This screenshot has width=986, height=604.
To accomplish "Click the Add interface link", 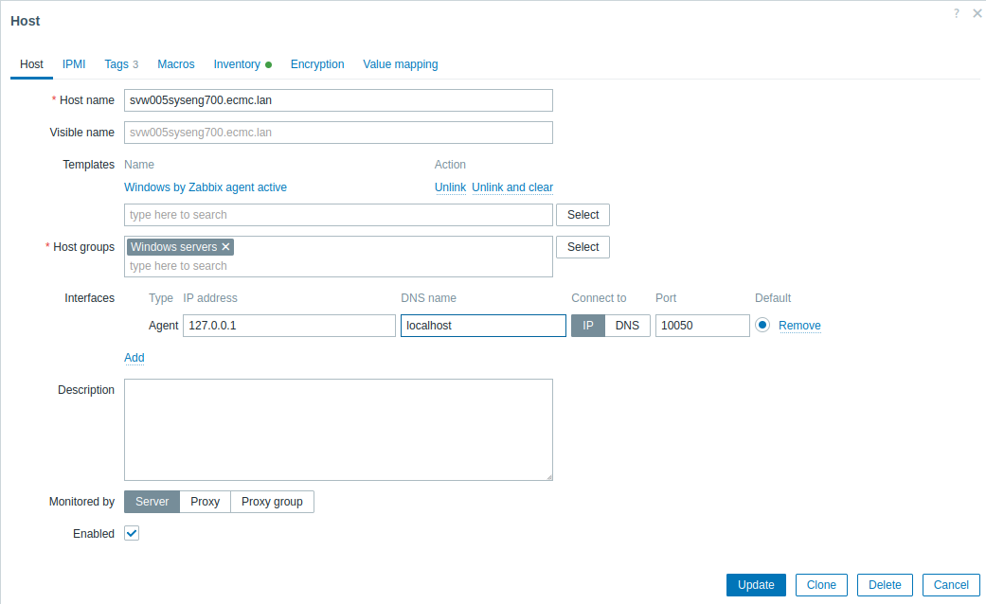I will coord(134,358).
